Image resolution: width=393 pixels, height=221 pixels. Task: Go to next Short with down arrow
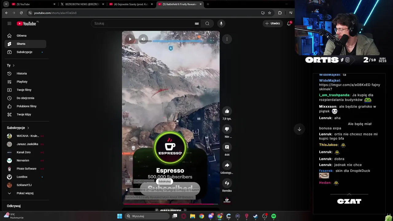tap(299, 129)
